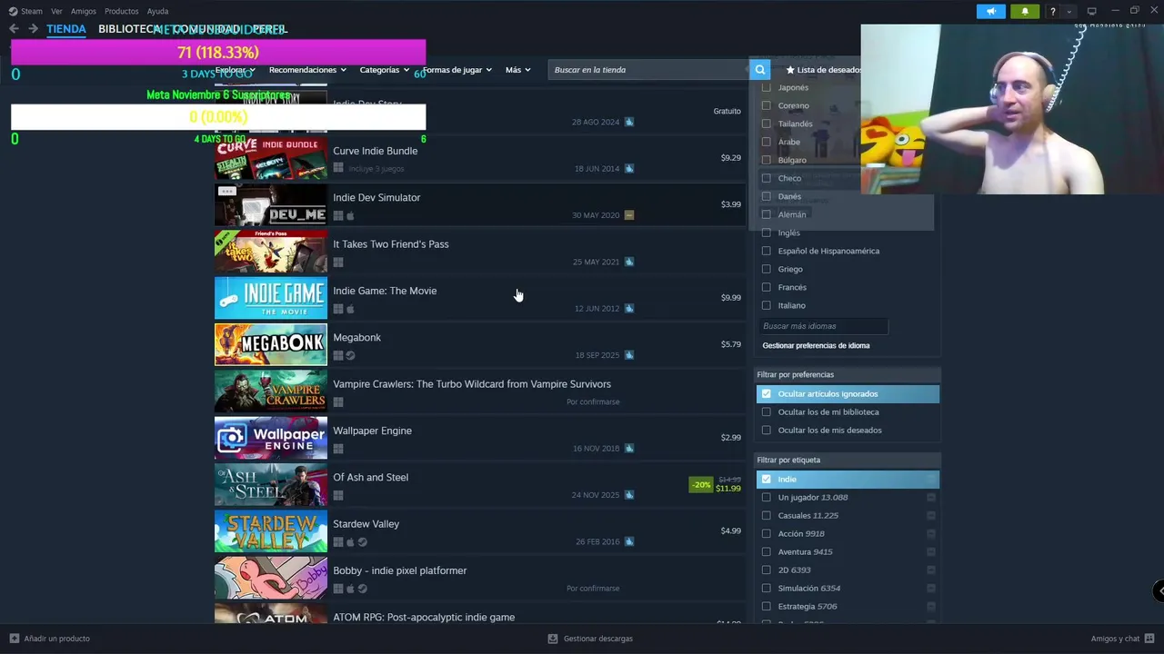
Task: Uncheck Ocultar artículos ignorados
Action: point(766,393)
